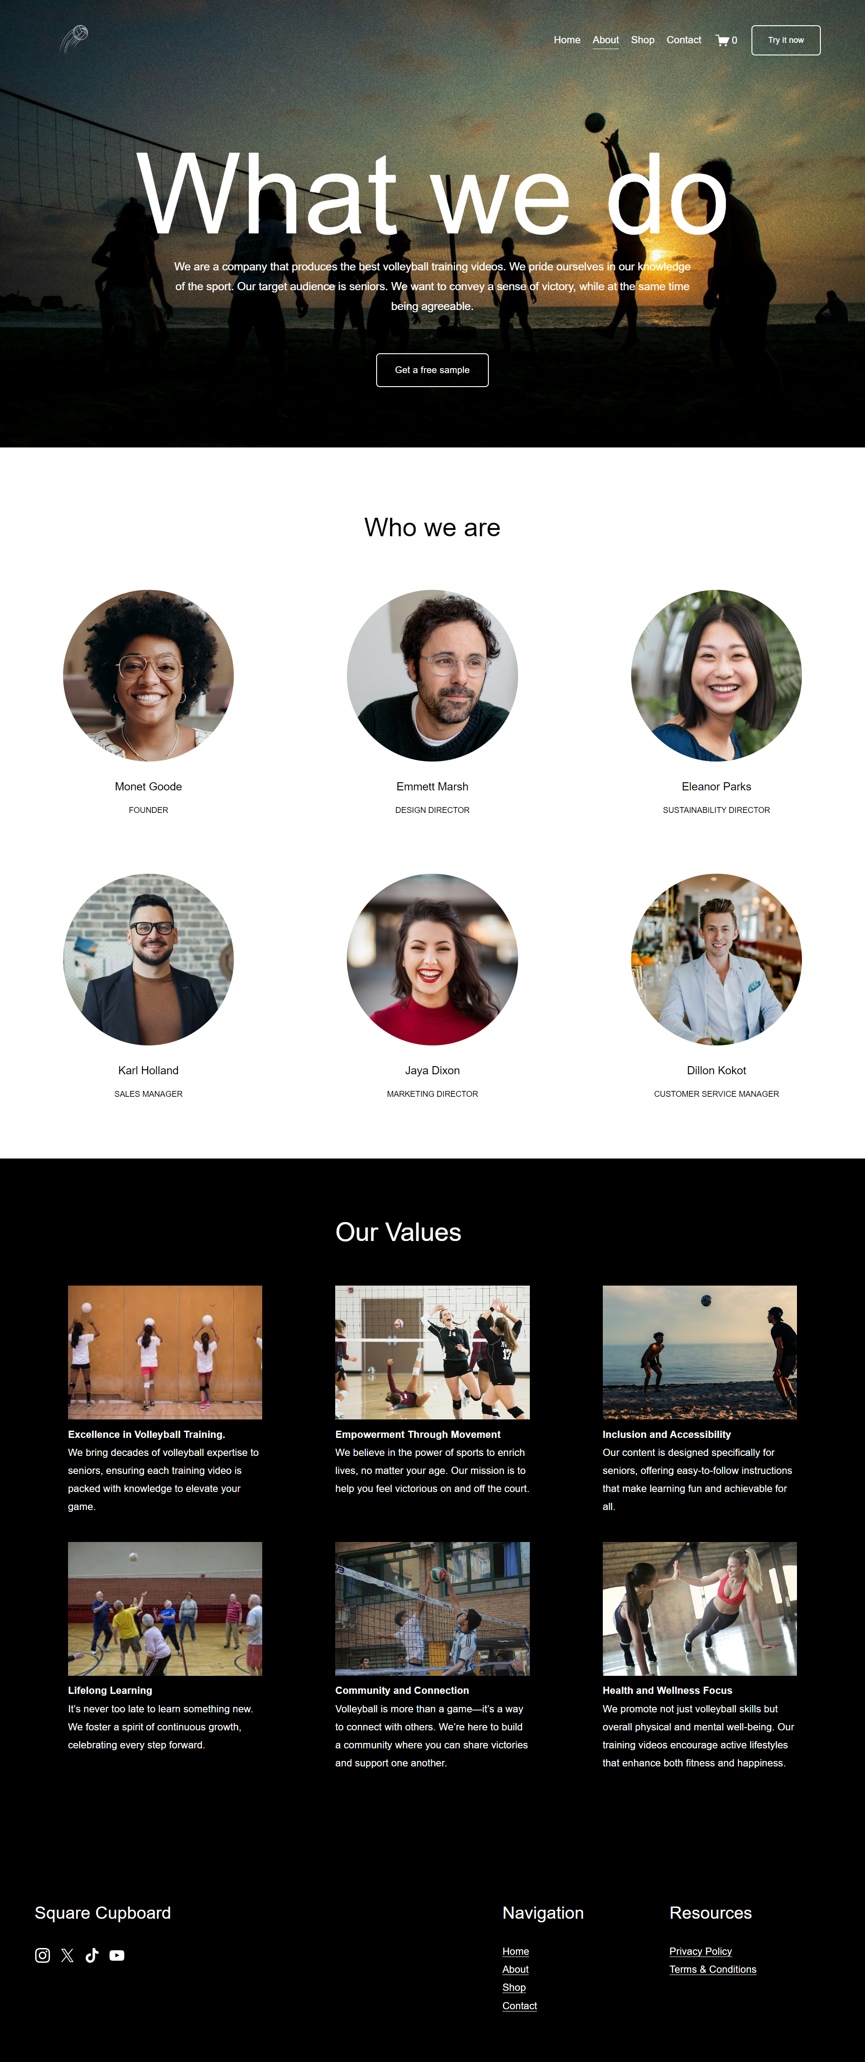
Task: Go to Home in the top navigation
Action: (567, 40)
